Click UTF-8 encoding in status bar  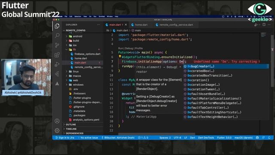tap(177, 138)
